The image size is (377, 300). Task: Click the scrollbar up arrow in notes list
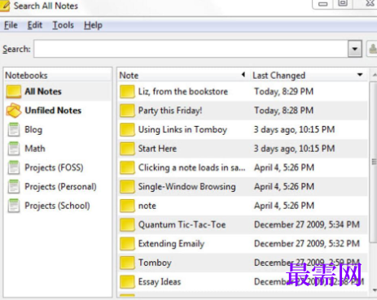tap(375, 75)
